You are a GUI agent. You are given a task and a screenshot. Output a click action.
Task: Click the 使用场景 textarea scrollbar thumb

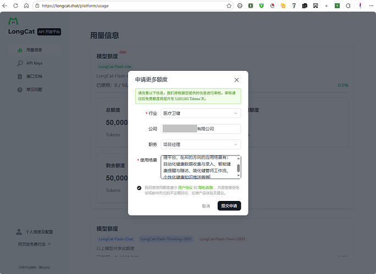[x=239, y=168]
